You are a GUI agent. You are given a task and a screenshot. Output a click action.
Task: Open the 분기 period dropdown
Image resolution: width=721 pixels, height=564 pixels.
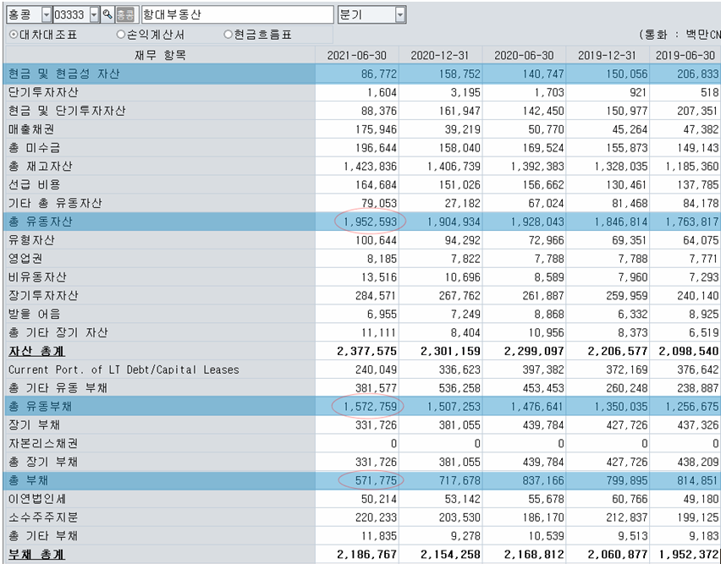click(x=399, y=15)
